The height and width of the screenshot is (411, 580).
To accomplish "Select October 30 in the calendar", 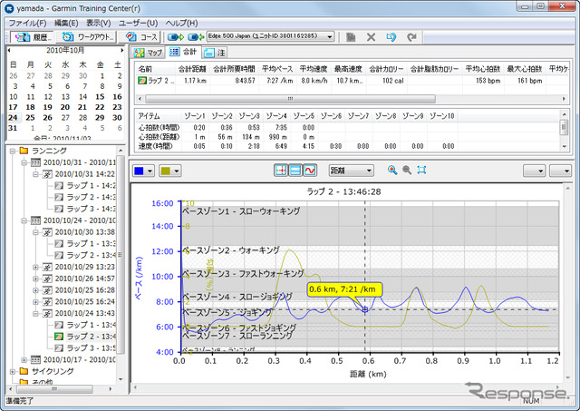I will [117, 117].
